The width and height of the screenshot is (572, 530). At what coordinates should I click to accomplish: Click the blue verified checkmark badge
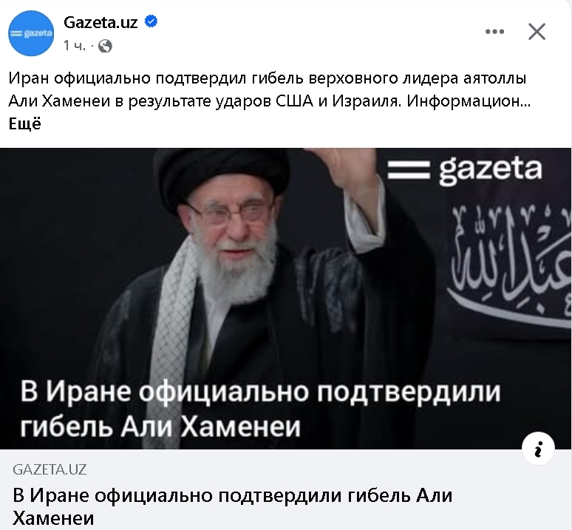tap(151, 21)
